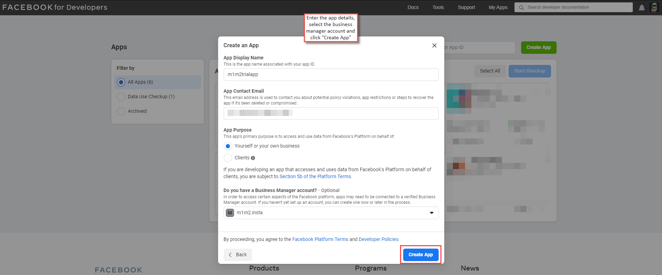Close the Create an App dialog

(x=434, y=45)
